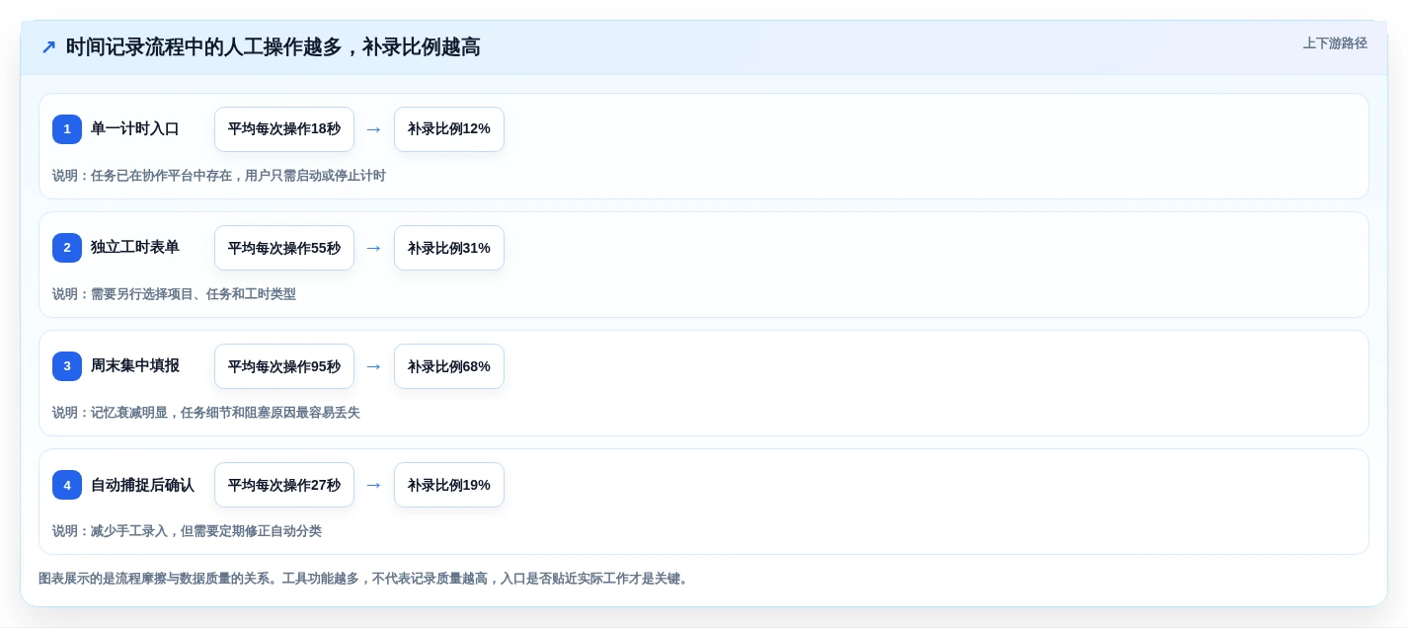Click the arrow between 18秒 and 补录比例12%
The height and width of the screenshot is (628, 1408).
[x=373, y=129]
